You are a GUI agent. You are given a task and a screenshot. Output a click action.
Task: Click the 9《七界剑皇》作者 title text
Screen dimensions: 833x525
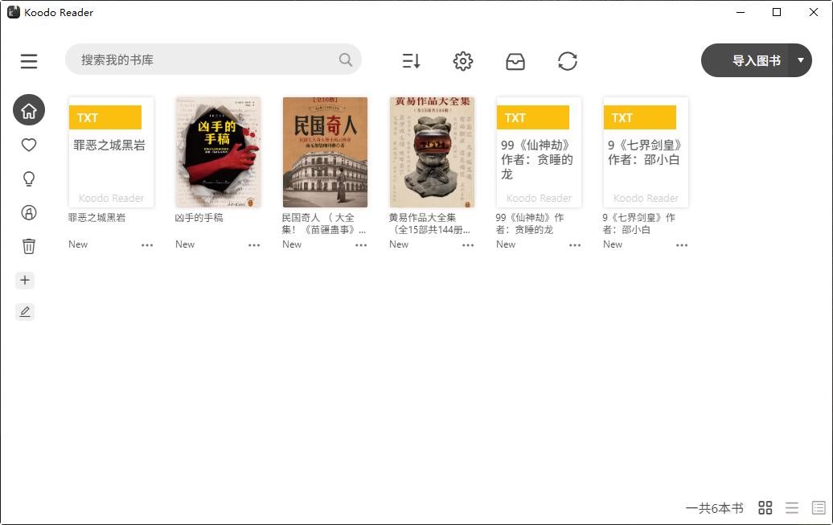tap(639, 224)
